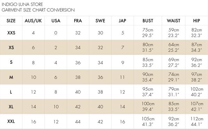Select the FRA column header
Image resolution: width=208 pixels, height=129 pixels.
pos(78,21)
